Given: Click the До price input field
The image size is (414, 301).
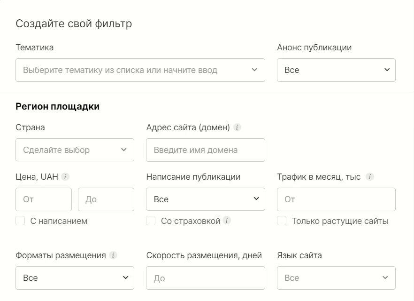Looking at the screenshot, I should [106, 199].
